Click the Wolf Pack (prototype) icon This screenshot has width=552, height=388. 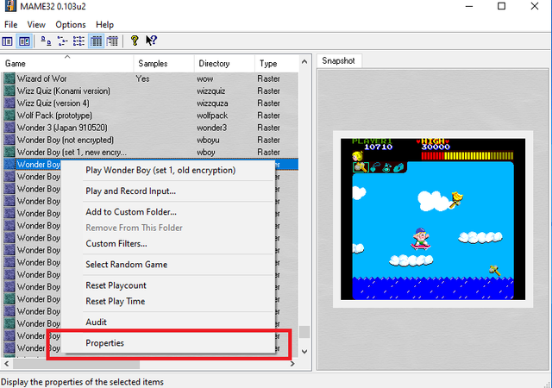click(9, 116)
